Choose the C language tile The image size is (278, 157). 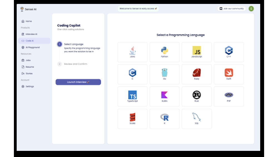tap(132, 74)
